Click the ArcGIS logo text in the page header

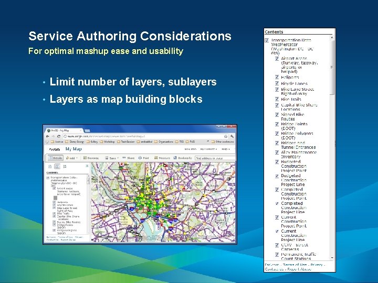(x=55, y=149)
